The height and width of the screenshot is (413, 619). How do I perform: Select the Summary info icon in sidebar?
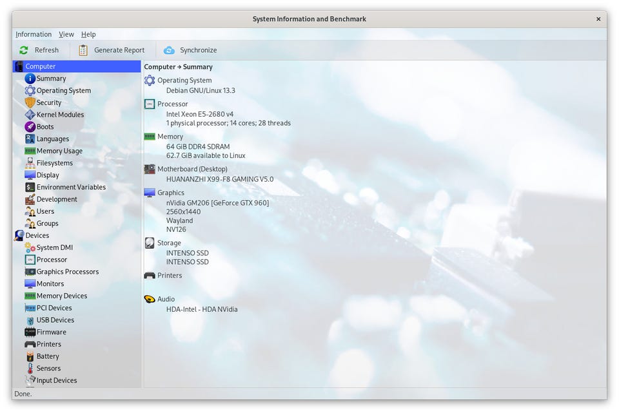(30, 79)
